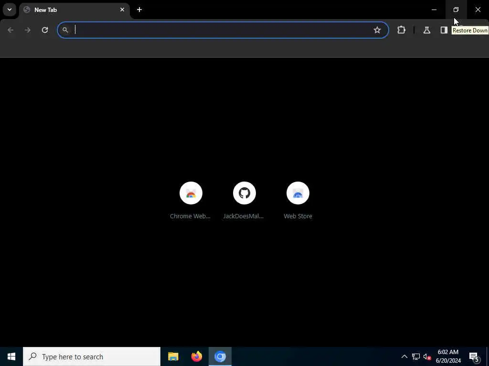Toggle the side panel icon
This screenshot has height=366, width=489.
pos(444,30)
